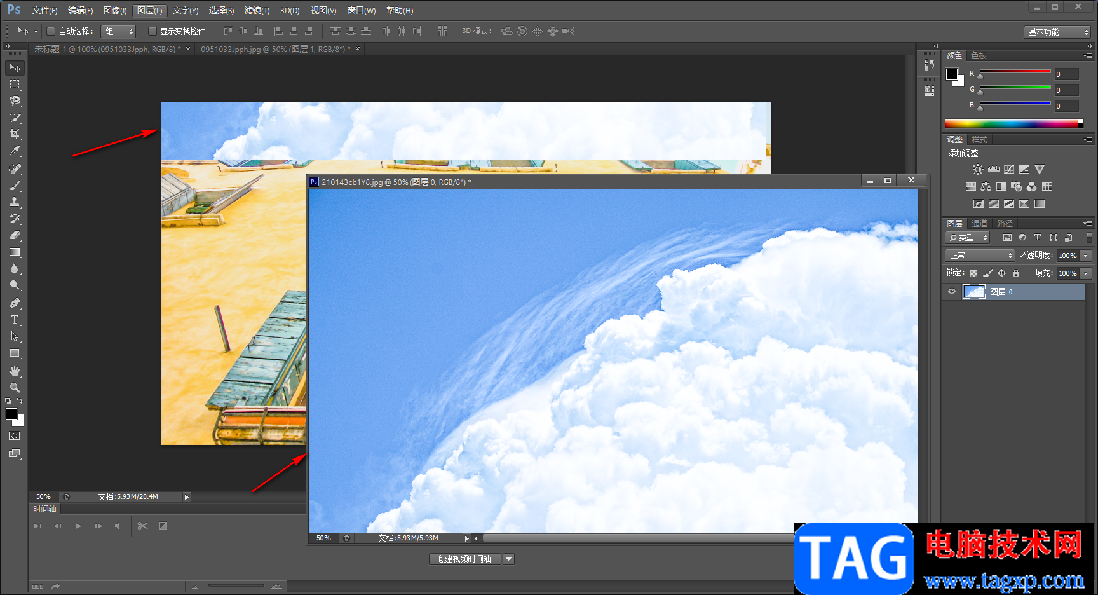This screenshot has height=595, width=1098.
Task: Select the Pen tool
Action: click(x=15, y=303)
